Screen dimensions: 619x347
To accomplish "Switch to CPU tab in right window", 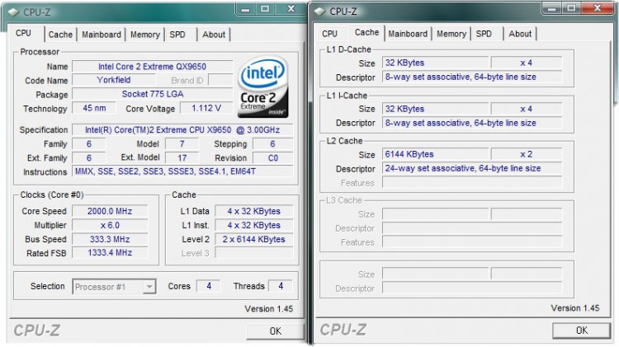I will click(329, 34).
